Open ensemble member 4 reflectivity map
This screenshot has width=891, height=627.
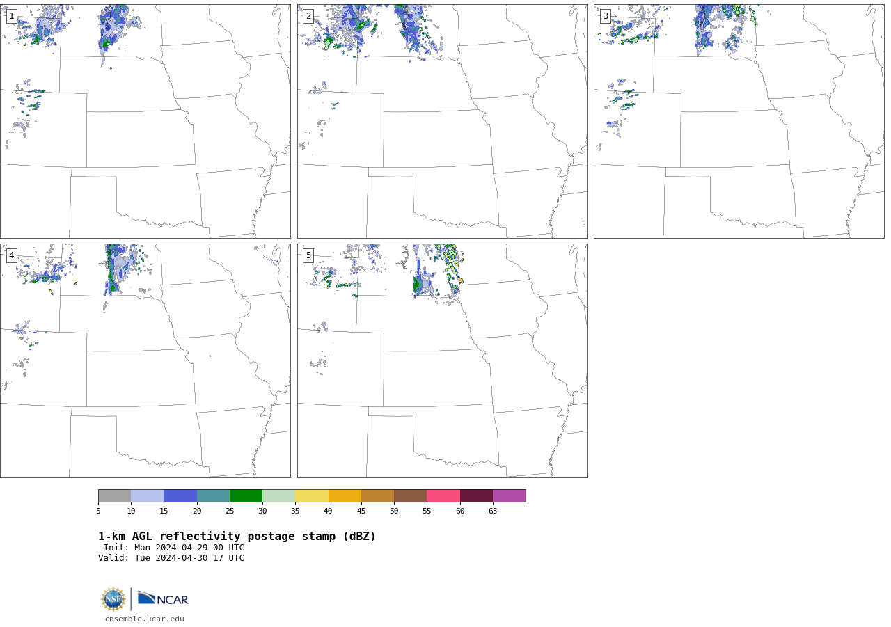pos(145,360)
